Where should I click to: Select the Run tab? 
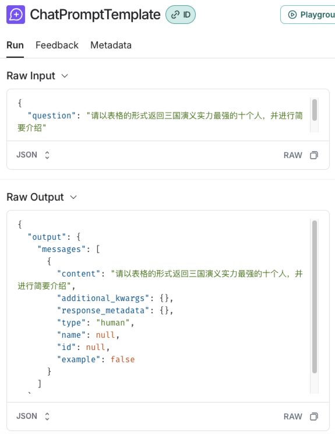15,45
